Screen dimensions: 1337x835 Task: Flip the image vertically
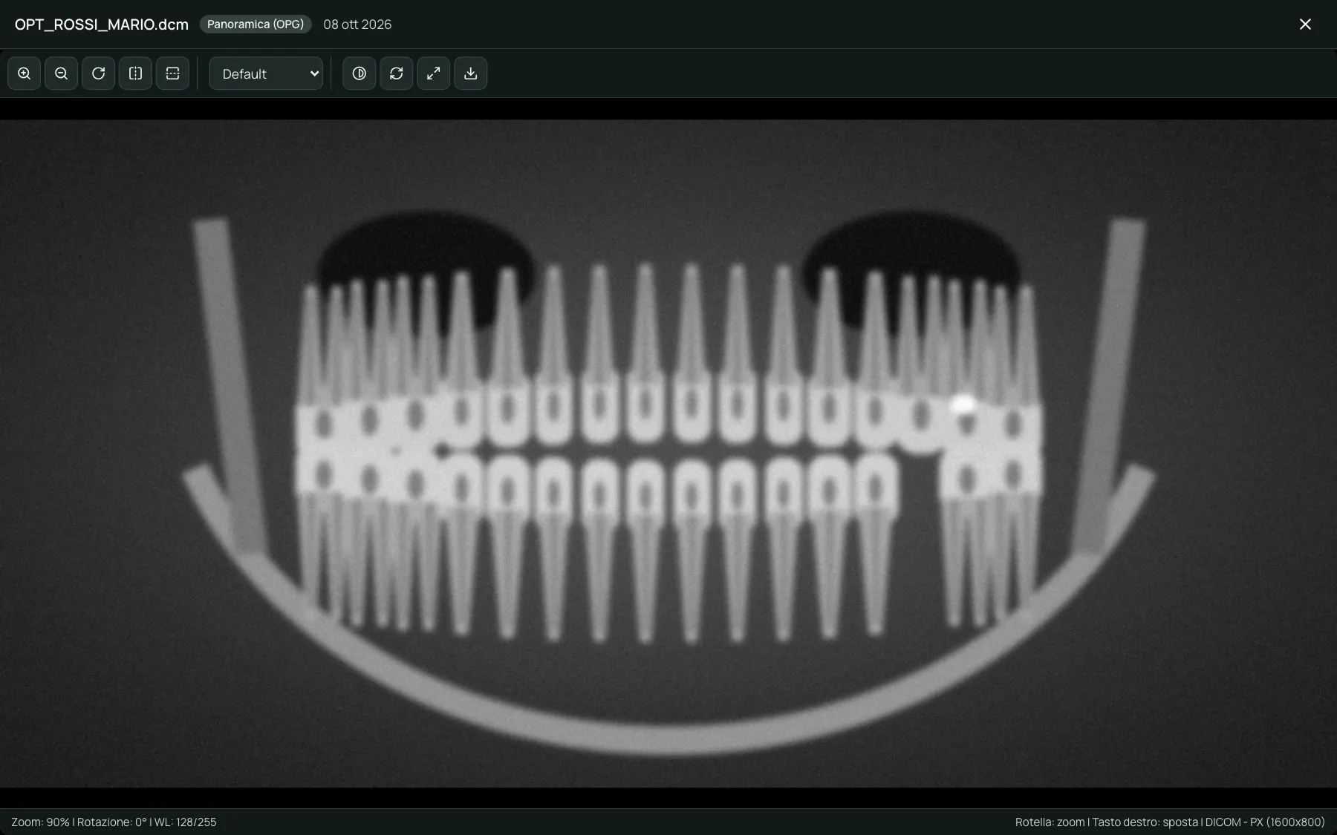[172, 73]
